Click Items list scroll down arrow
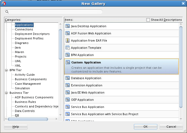Screen dimensions: 187x133 pos(181,119)
